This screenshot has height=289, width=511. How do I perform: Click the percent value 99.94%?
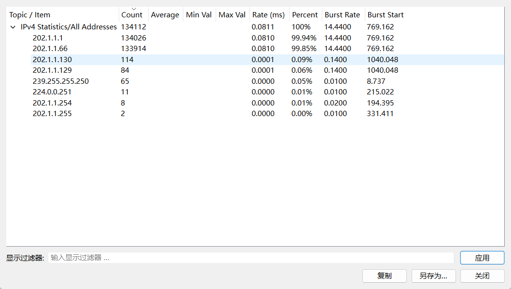click(304, 38)
